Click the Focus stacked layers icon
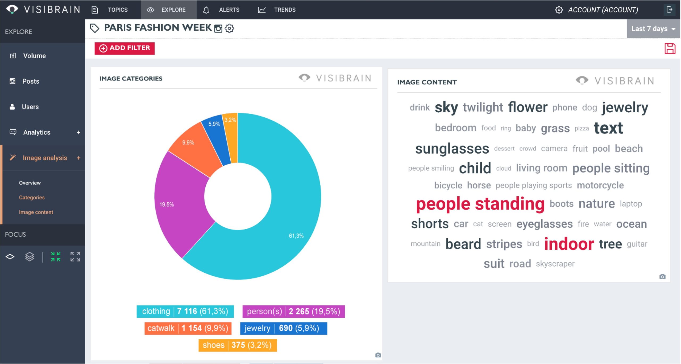The width and height of the screenshot is (681, 364). coord(30,257)
